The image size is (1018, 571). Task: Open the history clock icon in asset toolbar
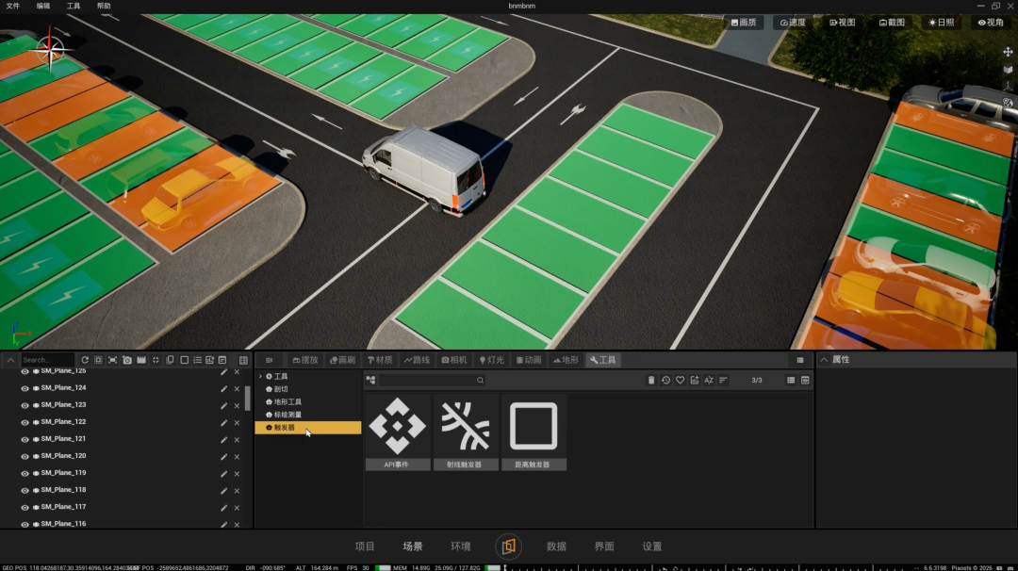(x=665, y=381)
